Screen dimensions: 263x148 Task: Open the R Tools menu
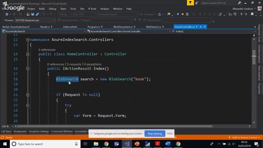pyautogui.click(x=92, y=9)
